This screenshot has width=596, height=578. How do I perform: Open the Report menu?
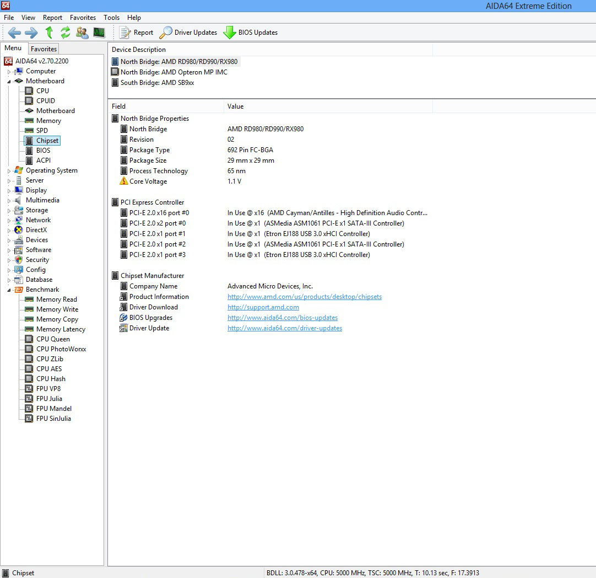[x=52, y=18]
